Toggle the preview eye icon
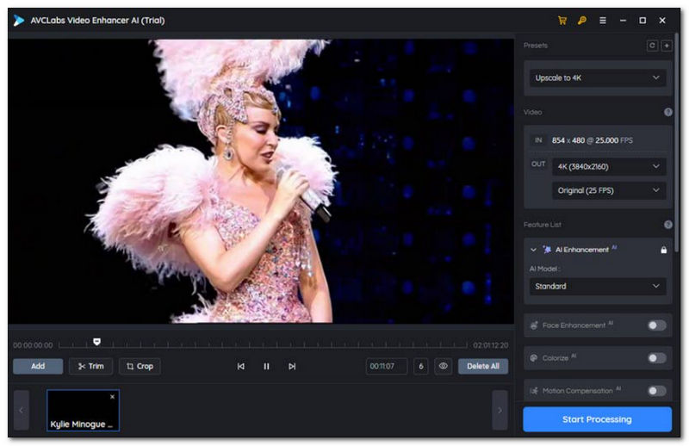The width and height of the screenshot is (689, 446). (x=444, y=366)
